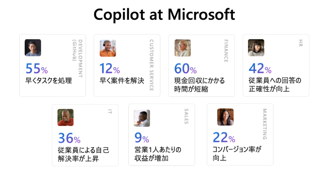Click the vertical CUSTOMER SERVICE label
The image size is (329, 177).
point(151,65)
